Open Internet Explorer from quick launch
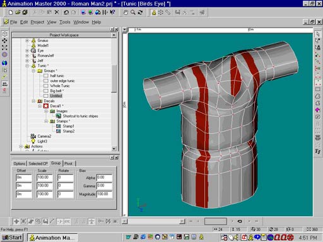Viewport: 323px width, 242px height. (143, 237)
